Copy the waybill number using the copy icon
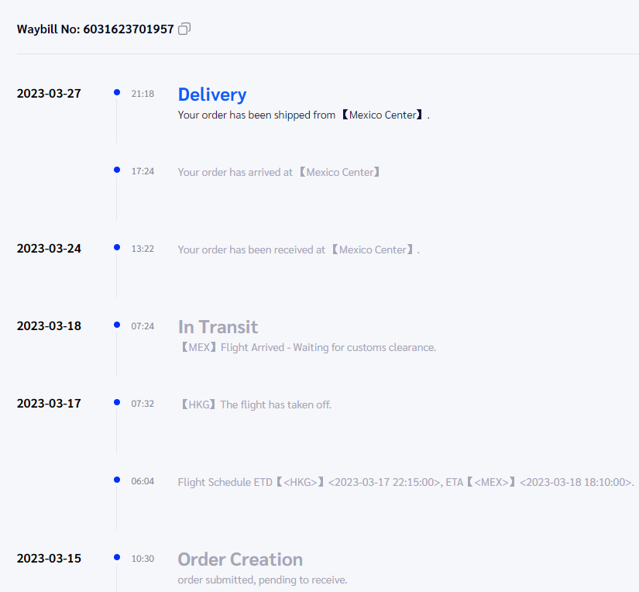The height and width of the screenshot is (592, 639). tap(184, 29)
